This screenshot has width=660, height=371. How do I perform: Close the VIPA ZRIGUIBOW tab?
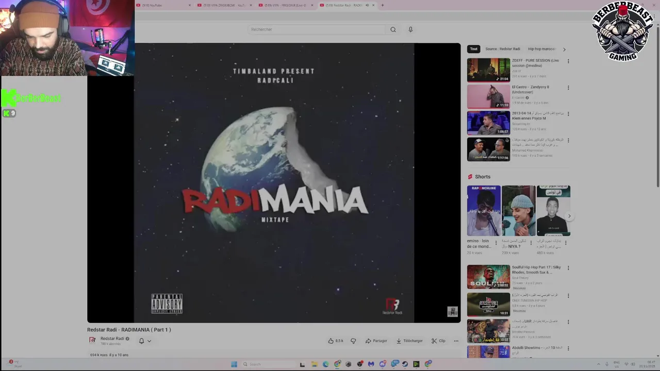point(251,5)
